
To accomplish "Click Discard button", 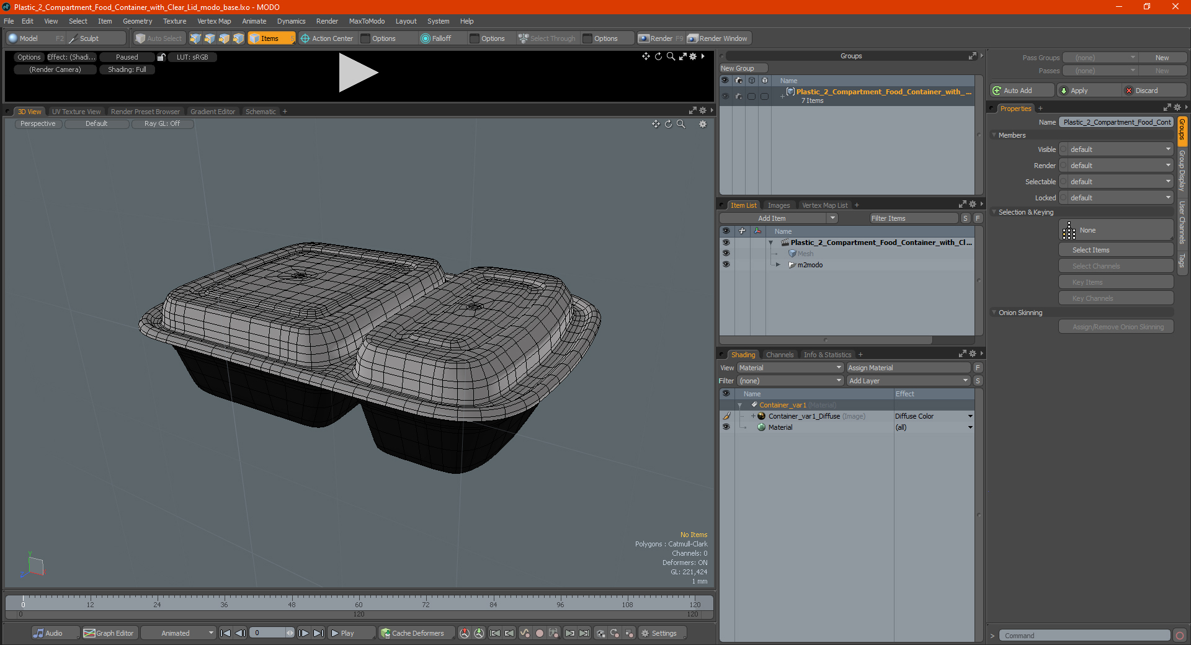I will coord(1155,91).
